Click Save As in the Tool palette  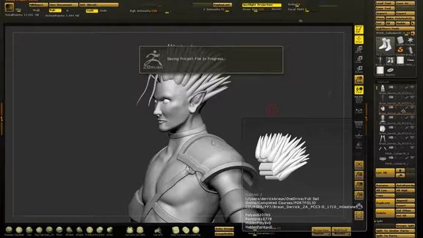(405, 3)
